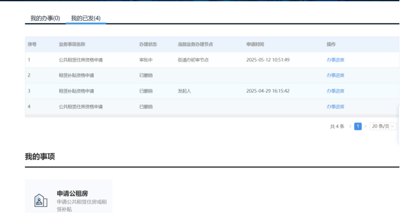Open 办事进度 link in row 2

tap(335, 75)
